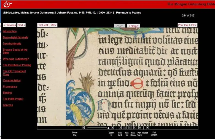
Task: Click the zoomed manuscript page image
Action: [118, 77]
